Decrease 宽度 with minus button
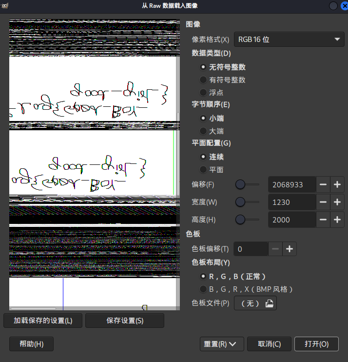Image resolution: width=348 pixels, height=362 pixels. (x=323, y=202)
